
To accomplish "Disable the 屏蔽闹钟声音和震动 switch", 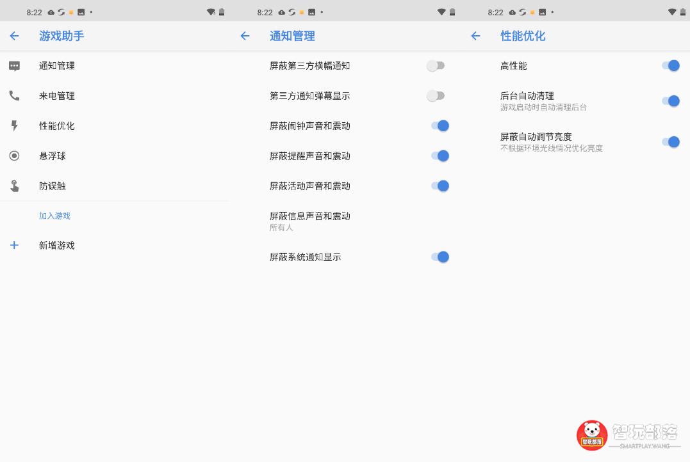I will pyautogui.click(x=440, y=125).
